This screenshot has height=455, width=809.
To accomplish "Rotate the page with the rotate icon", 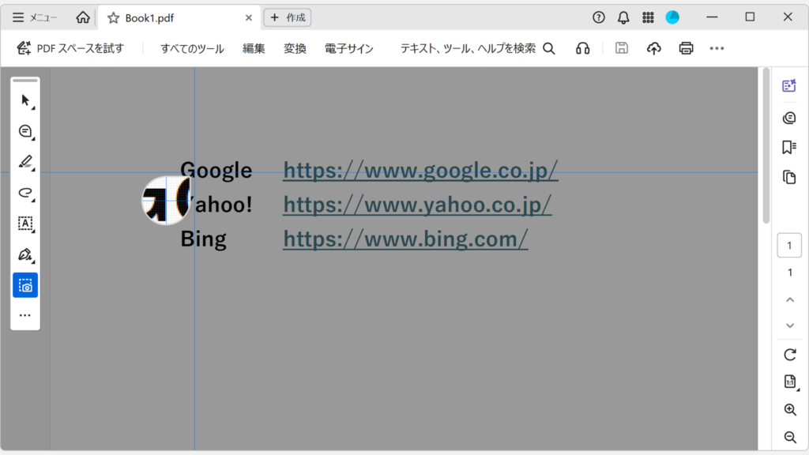I will coord(790,355).
